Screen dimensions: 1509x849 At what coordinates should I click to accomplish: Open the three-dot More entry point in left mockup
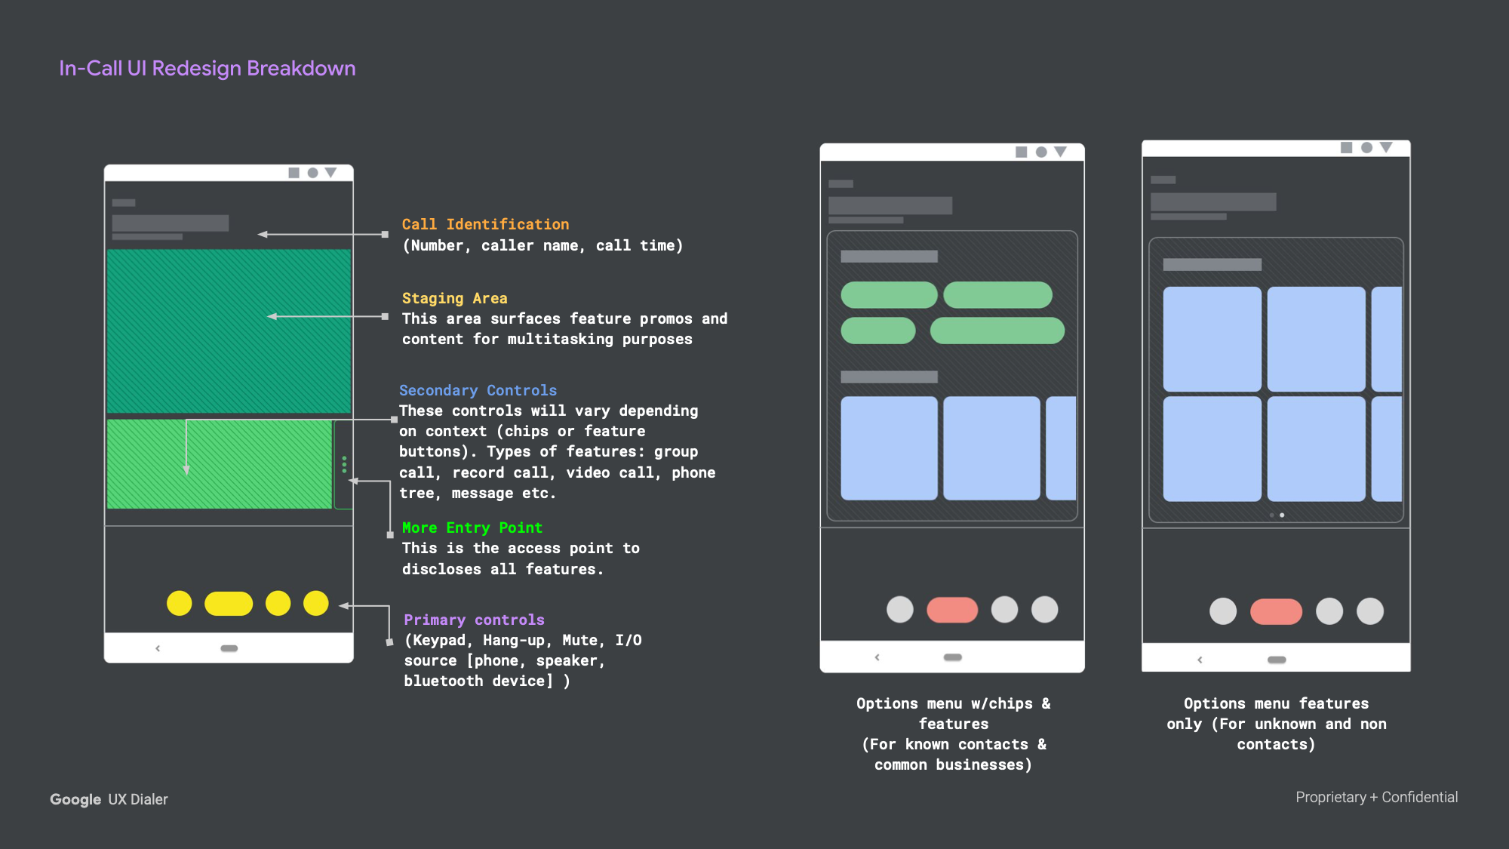coord(344,464)
